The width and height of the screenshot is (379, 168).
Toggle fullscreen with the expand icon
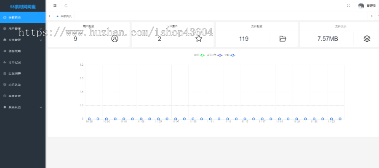coord(348,5)
